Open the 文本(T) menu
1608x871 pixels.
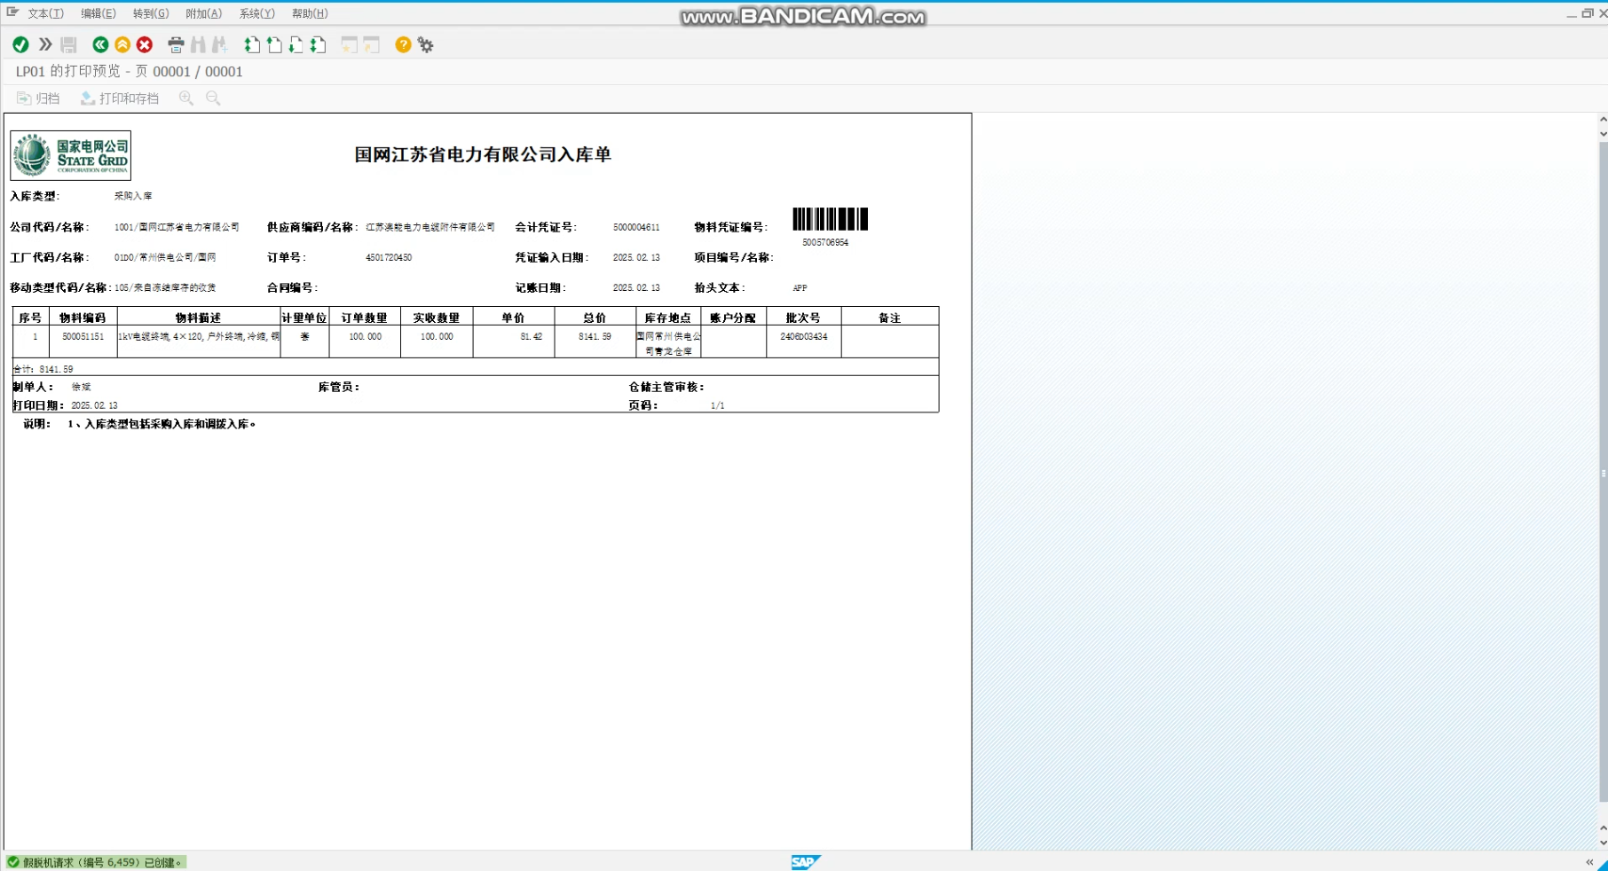tap(45, 13)
